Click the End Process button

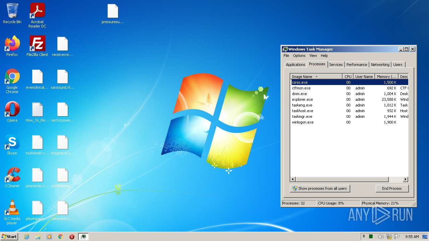(x=392, y=188)
